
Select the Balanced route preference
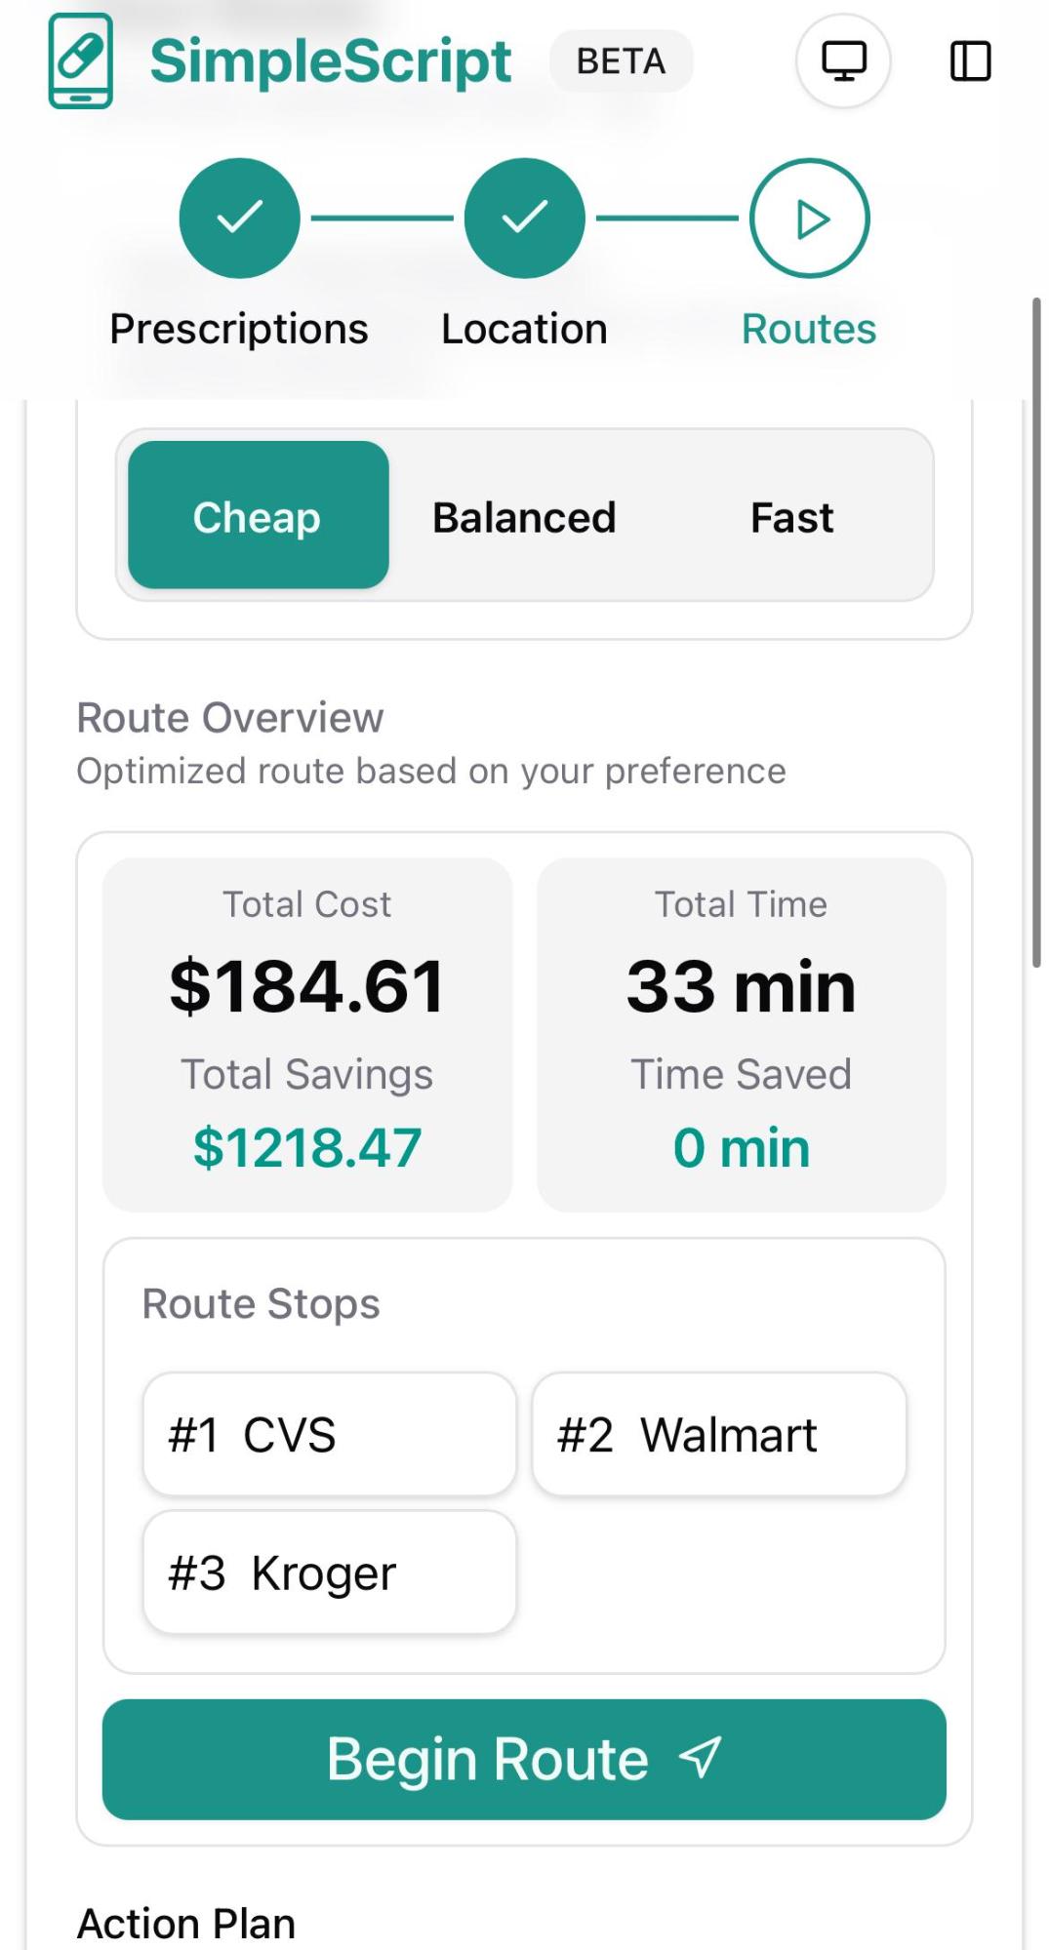click(x=524, y=517)
